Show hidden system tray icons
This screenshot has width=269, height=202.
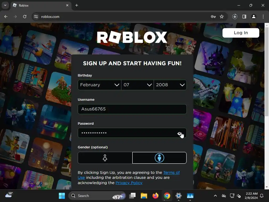[x=215, y=196]
